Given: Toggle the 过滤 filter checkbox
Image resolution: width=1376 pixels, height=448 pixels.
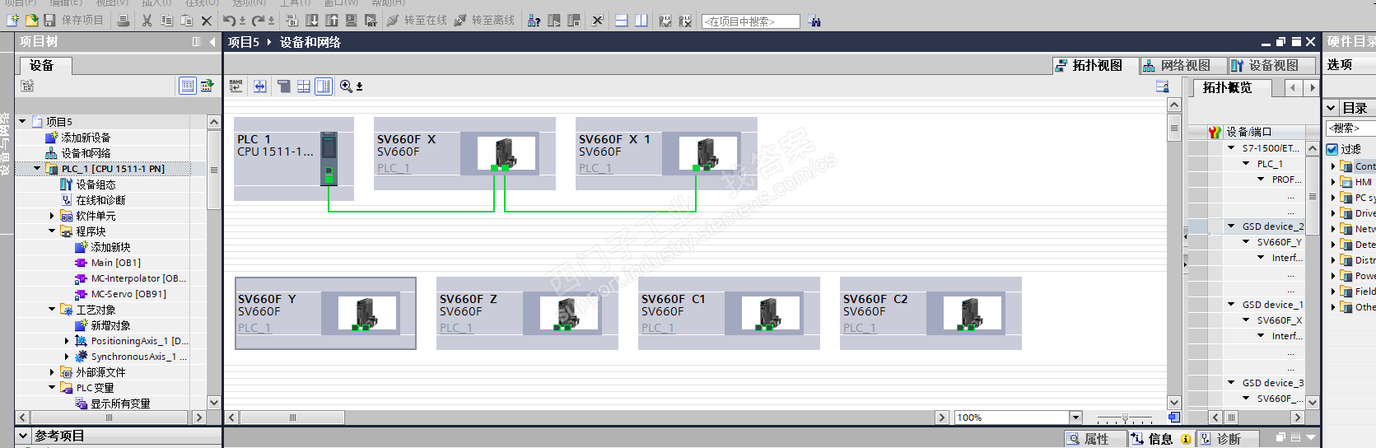Looking at the screenshot, I should tap(1332, 149).
